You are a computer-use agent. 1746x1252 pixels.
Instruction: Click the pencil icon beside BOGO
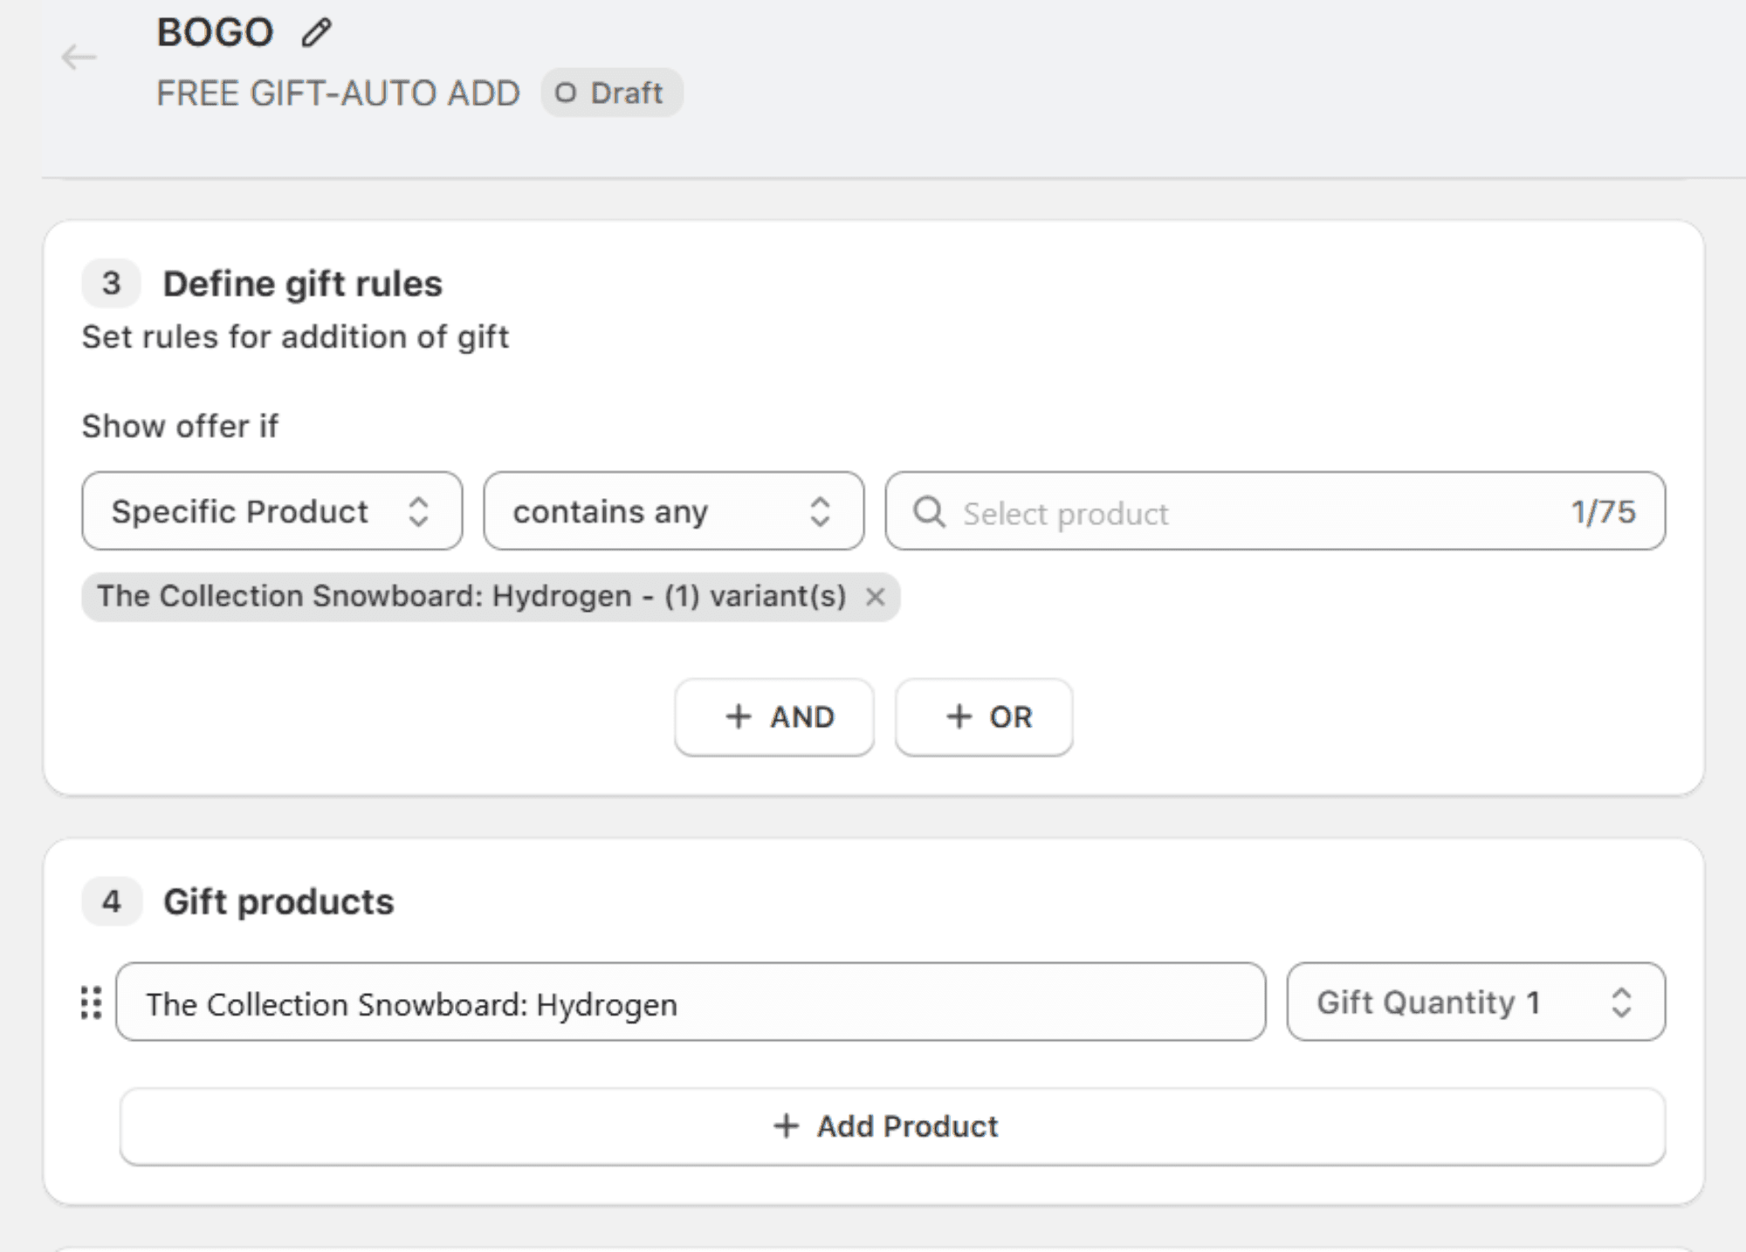click(x=316, y=33)
